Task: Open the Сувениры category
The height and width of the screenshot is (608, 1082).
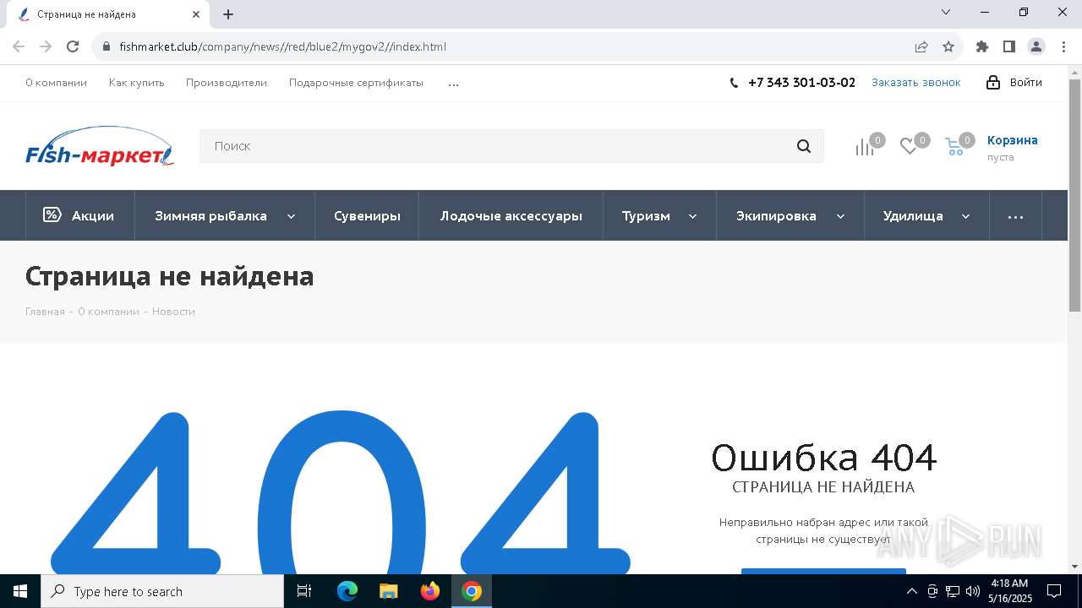Action: point(367,215)
